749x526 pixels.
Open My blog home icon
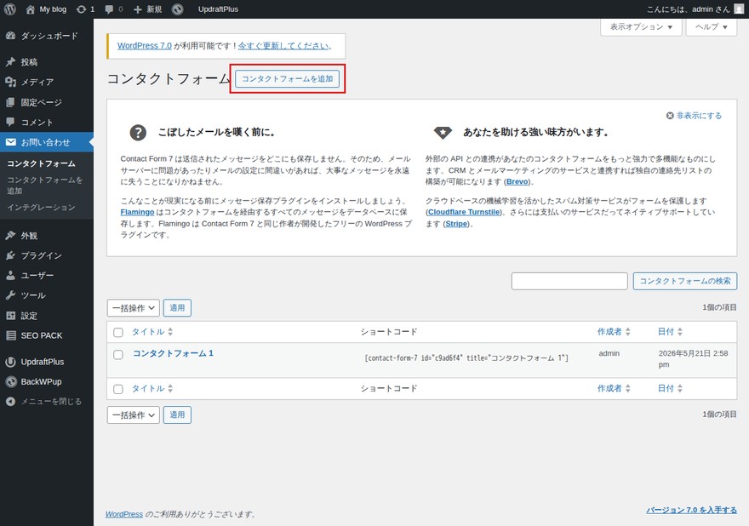[30, 9]
